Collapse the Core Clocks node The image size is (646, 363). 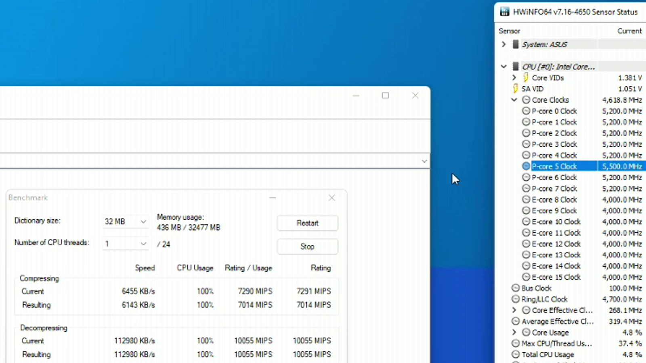click(x=514, y=100)
